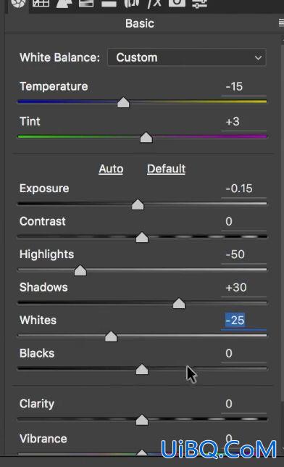Click the Tint value field showing +3
This screenshot has width=284, height=467.
click(243, 122)
